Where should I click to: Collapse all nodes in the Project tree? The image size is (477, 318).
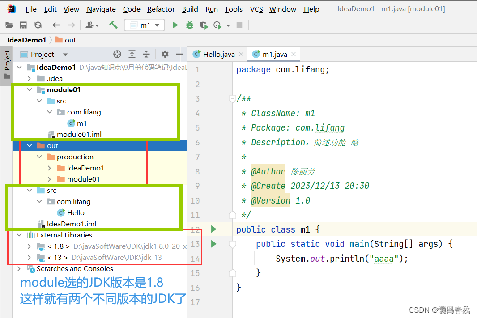146,54
